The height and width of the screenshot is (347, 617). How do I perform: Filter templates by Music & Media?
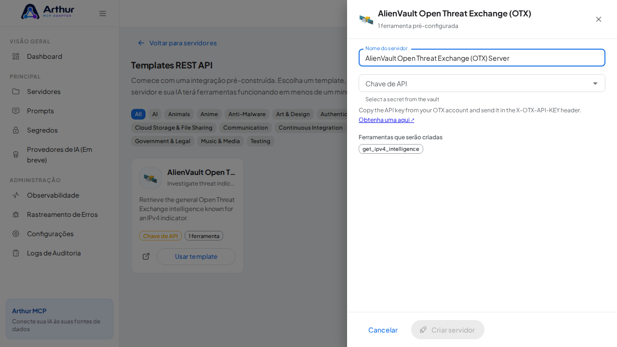coord(220,141)
